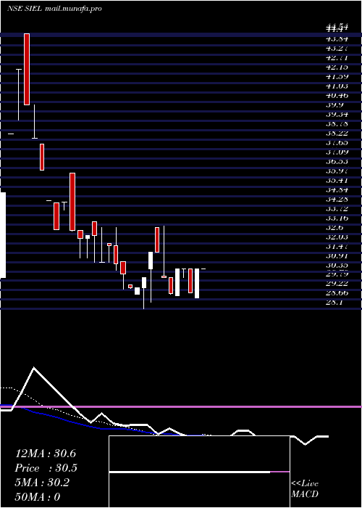
Task: Click the 38.78 price axis label
Action: (x=337, y=124)
